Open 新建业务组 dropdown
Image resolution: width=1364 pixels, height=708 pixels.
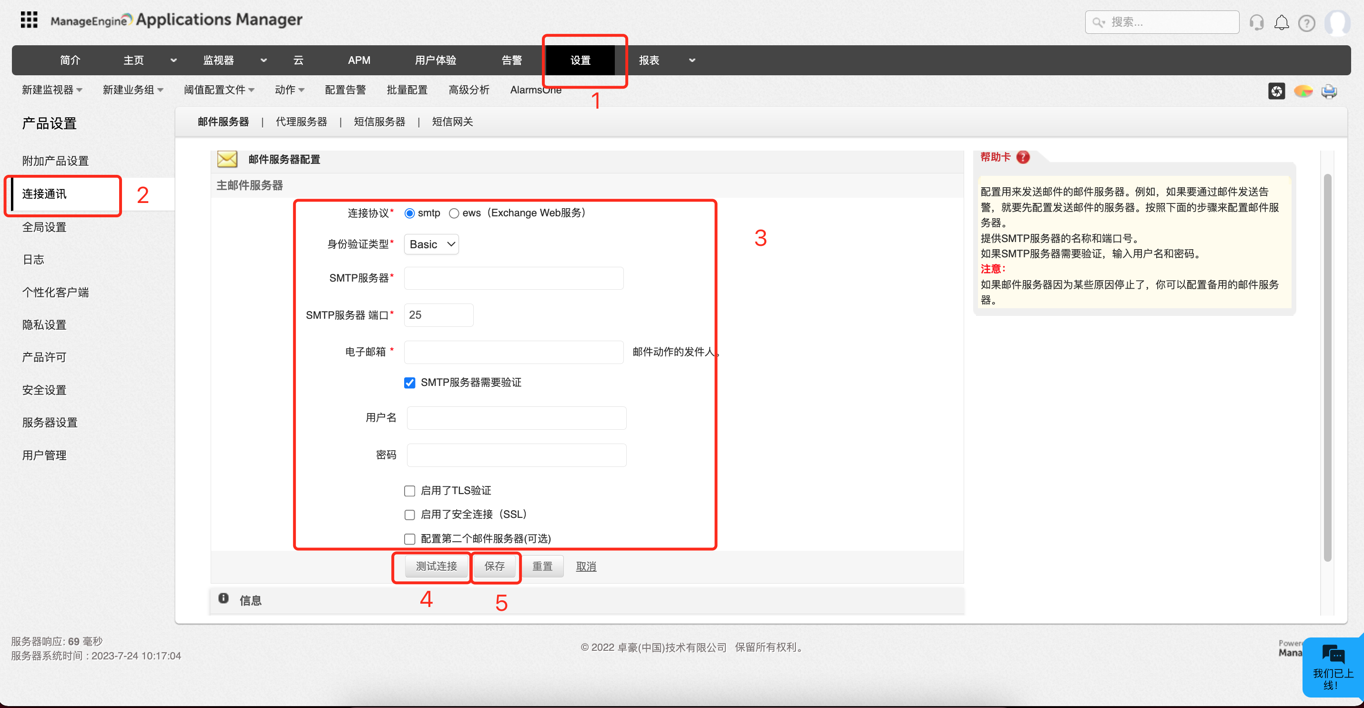pyautogui.click(x=133, y=90)
